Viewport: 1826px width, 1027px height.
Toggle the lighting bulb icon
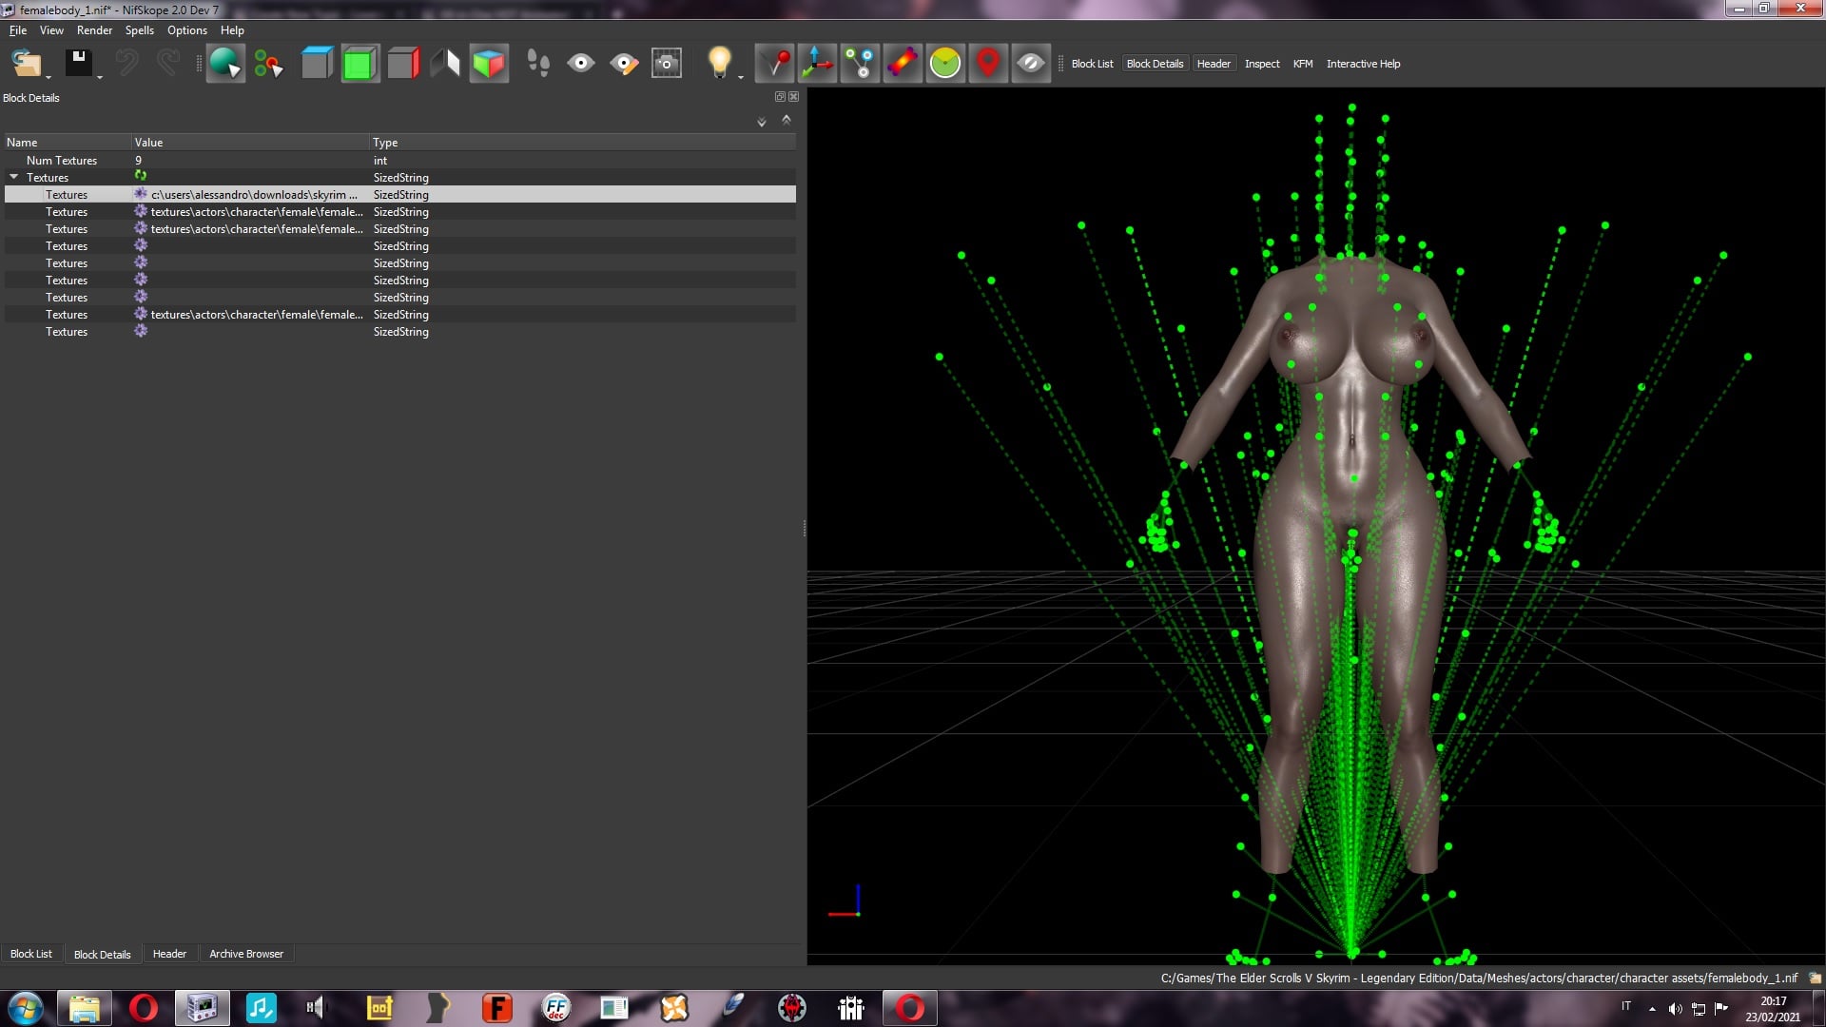(x=719, y=62)
